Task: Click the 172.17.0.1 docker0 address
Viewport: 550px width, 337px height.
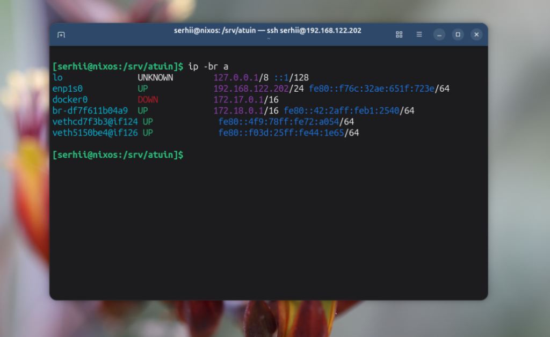Action: coord(239,100)
